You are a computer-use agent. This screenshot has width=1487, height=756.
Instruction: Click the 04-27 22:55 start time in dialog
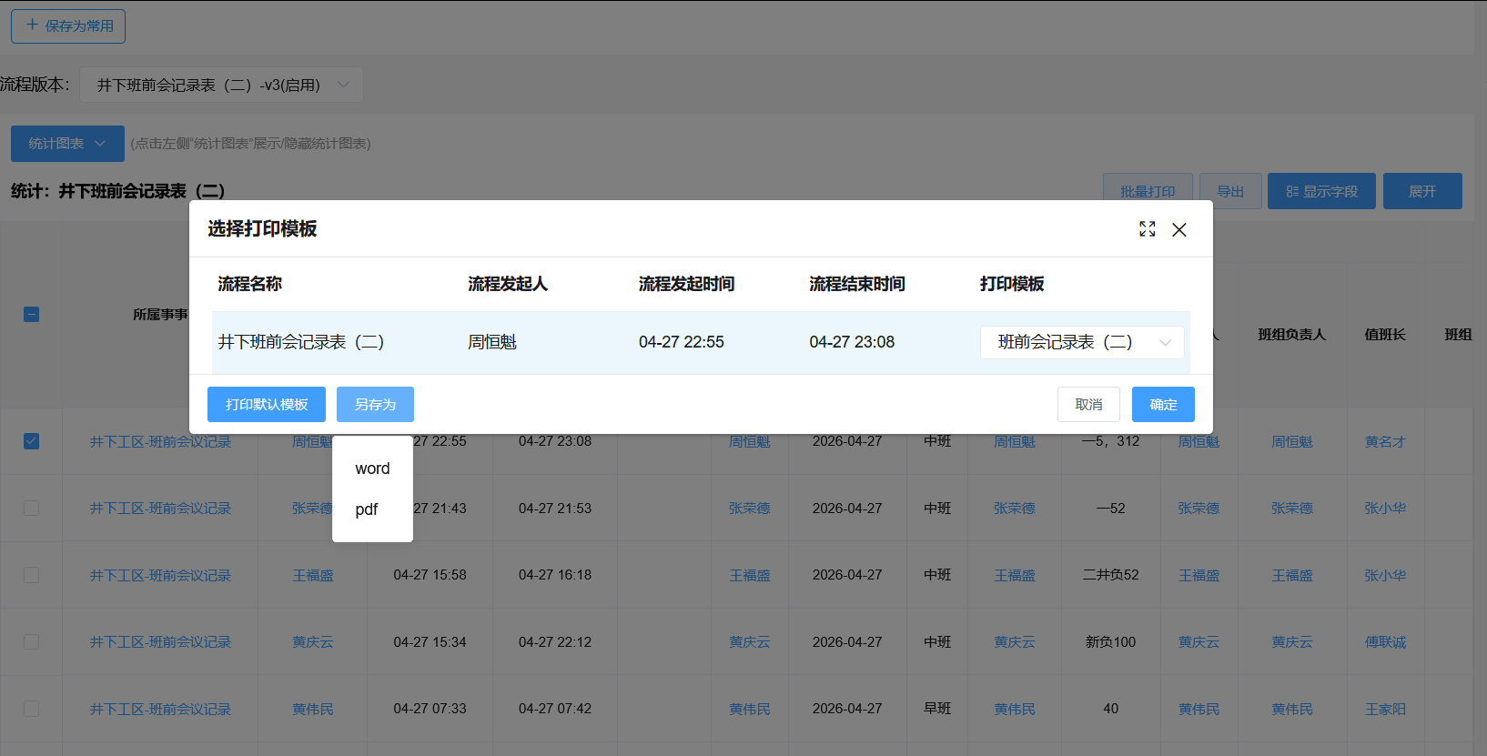point(682,342)
